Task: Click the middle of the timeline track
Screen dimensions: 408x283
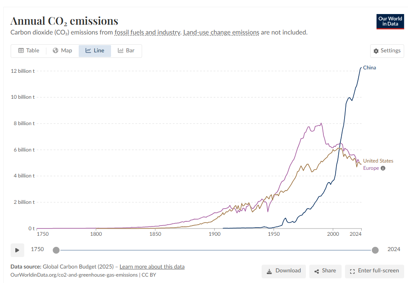Action: coord(215,250)
